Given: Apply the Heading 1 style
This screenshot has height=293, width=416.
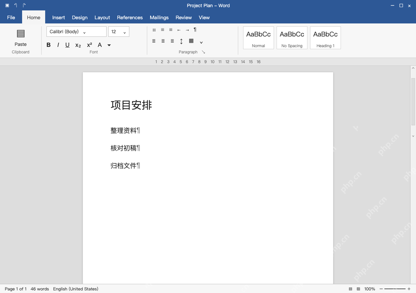Looking at the screenshot, I should pyautogui.click(x=325, y=38).
